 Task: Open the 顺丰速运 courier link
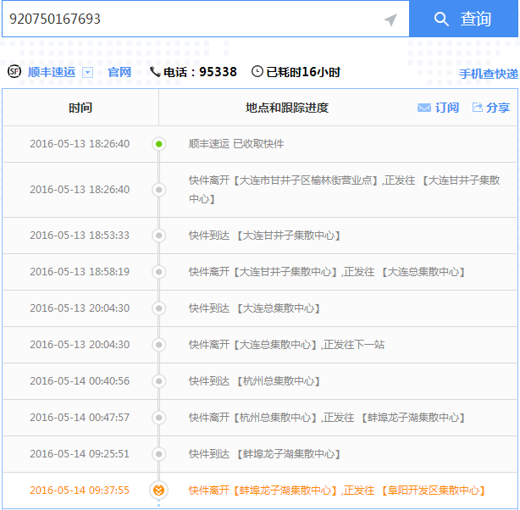[52, 72]
